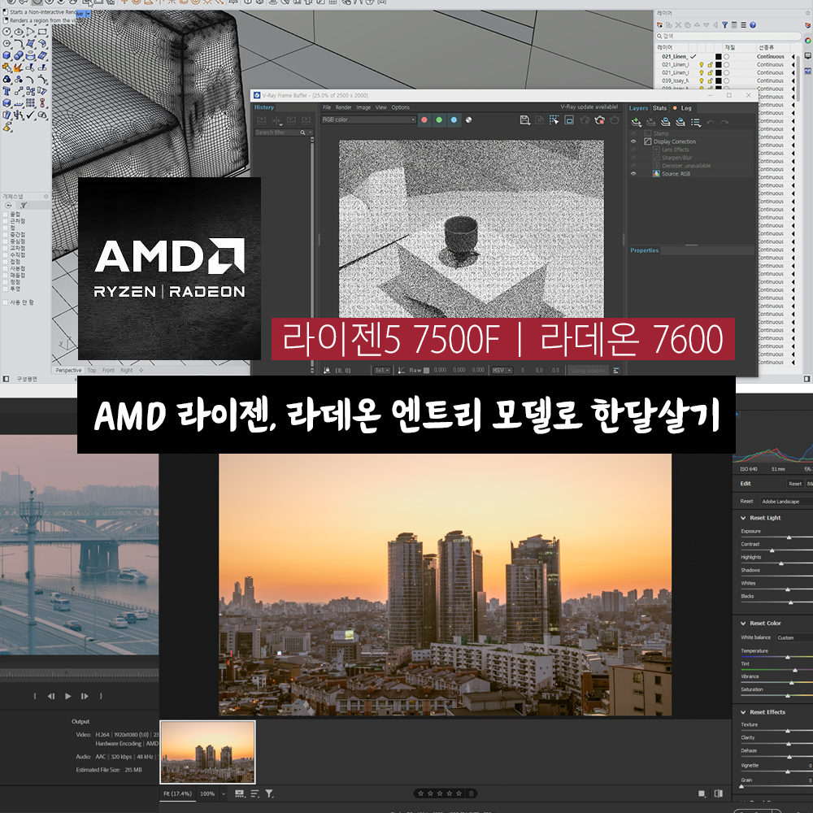
Task: Select the sunset city thumbnail in filmstrip
Action: (208, 752)
